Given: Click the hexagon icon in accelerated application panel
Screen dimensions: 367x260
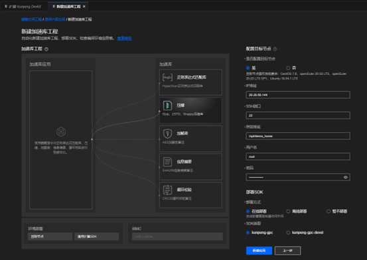Looking at the screenshot, I should click(61, 132).
